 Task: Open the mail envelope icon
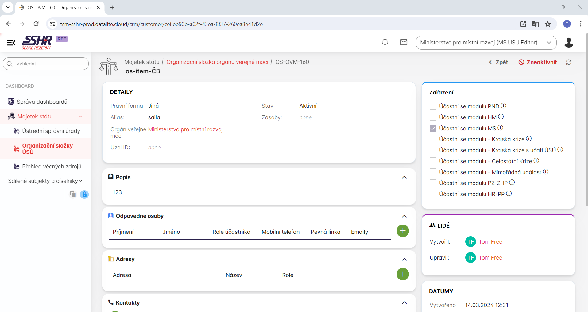coord(404,42)
